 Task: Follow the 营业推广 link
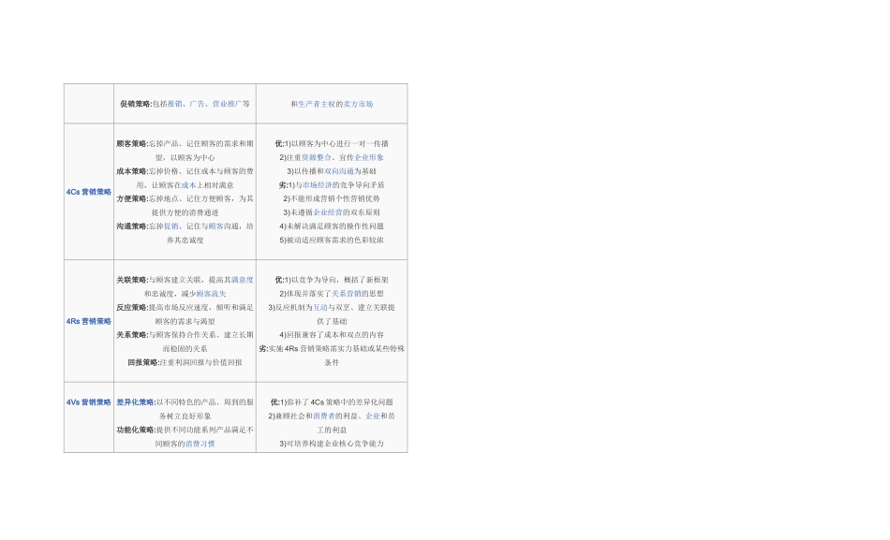coord(227,104)
